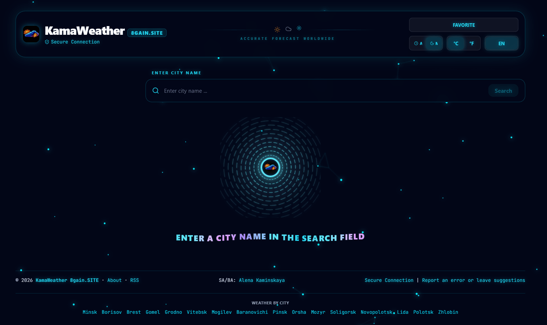547x325 pixels.
Task: Click Report an error or leave suggestions
Action: [474, 280]
